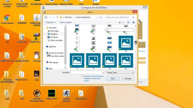This screenshot has width=193, height=108.
Task: Select image thumbnail 69
Action: pos(77,29)
